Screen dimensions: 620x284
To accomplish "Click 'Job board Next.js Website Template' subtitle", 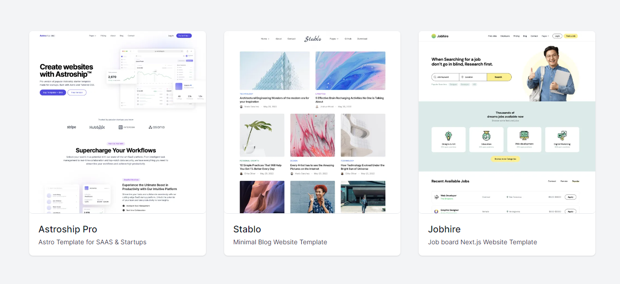I will coord(482,242).
